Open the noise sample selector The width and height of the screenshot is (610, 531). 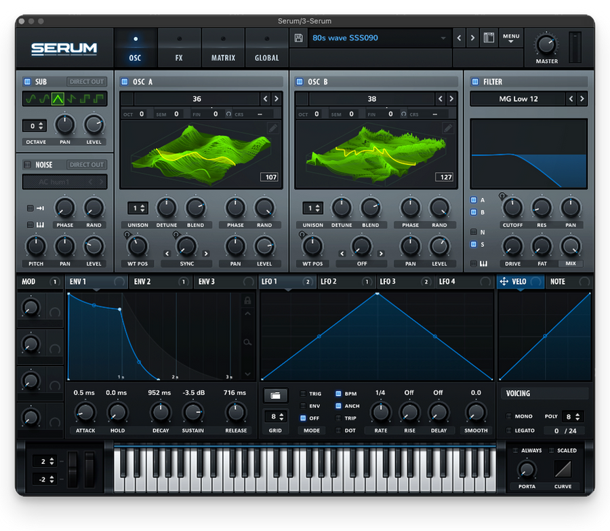point(64,182)
